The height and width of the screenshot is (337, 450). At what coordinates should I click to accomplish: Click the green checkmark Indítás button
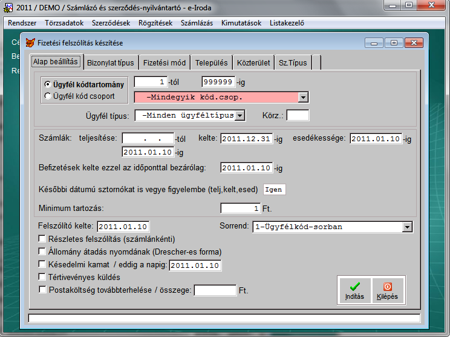(354, 290)
